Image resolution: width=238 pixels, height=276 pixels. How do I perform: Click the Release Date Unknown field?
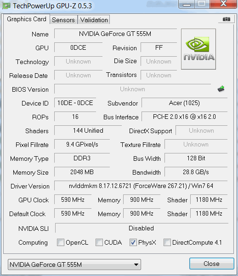point(78,75)
